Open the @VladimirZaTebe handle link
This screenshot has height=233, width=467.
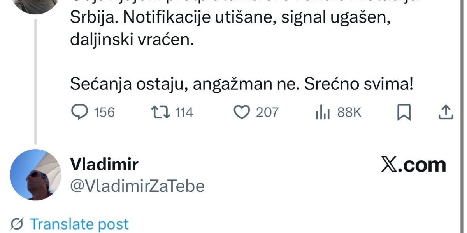tap(137, 186)
